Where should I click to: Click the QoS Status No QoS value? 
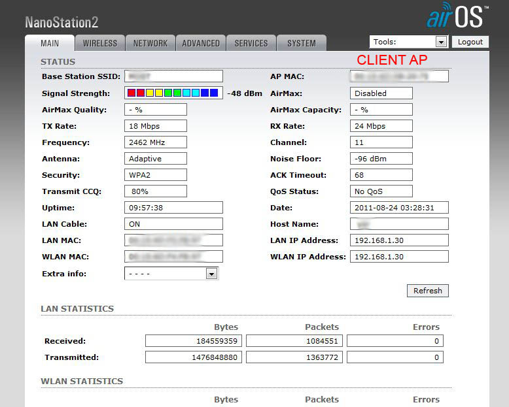click(x=381, y=191)
